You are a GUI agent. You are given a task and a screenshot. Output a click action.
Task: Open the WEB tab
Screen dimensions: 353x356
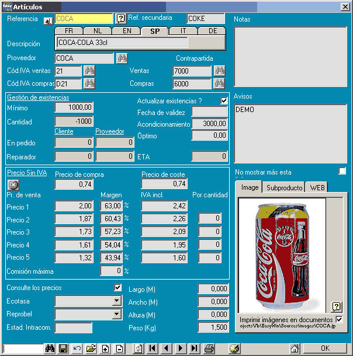pos(317,188)
